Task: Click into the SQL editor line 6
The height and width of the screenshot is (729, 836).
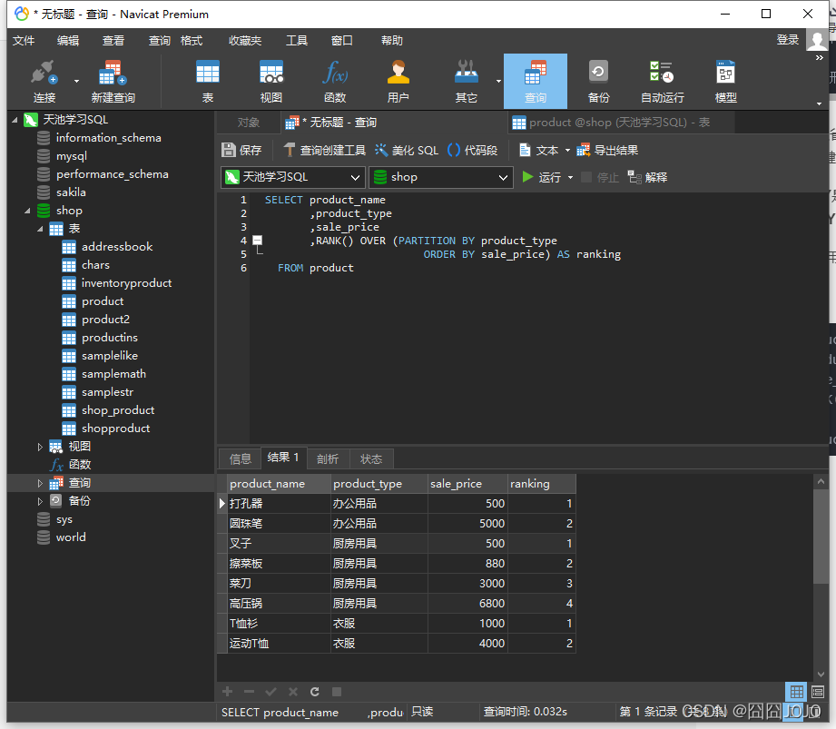Action: coord(315,268)
